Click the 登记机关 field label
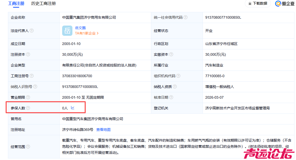296x160 pixels. (x=161, y=108)
